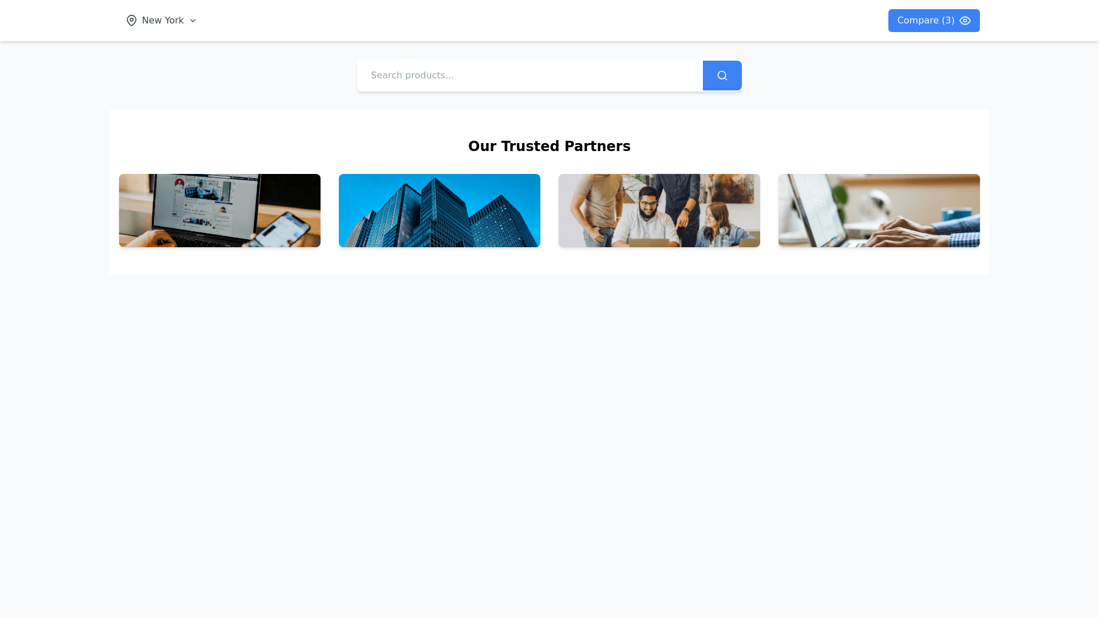Open the Compare (3) list
Viewport: 1099px width, 618px height.
point(934,21)
